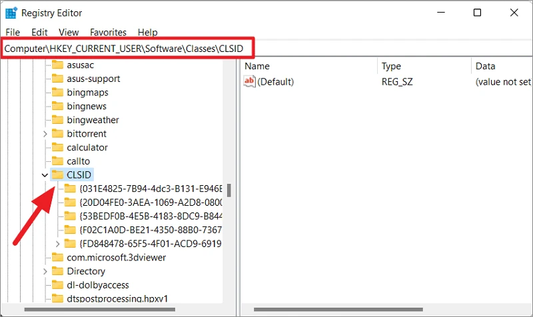Click the tree pane horizontal scrollbar

99,310
